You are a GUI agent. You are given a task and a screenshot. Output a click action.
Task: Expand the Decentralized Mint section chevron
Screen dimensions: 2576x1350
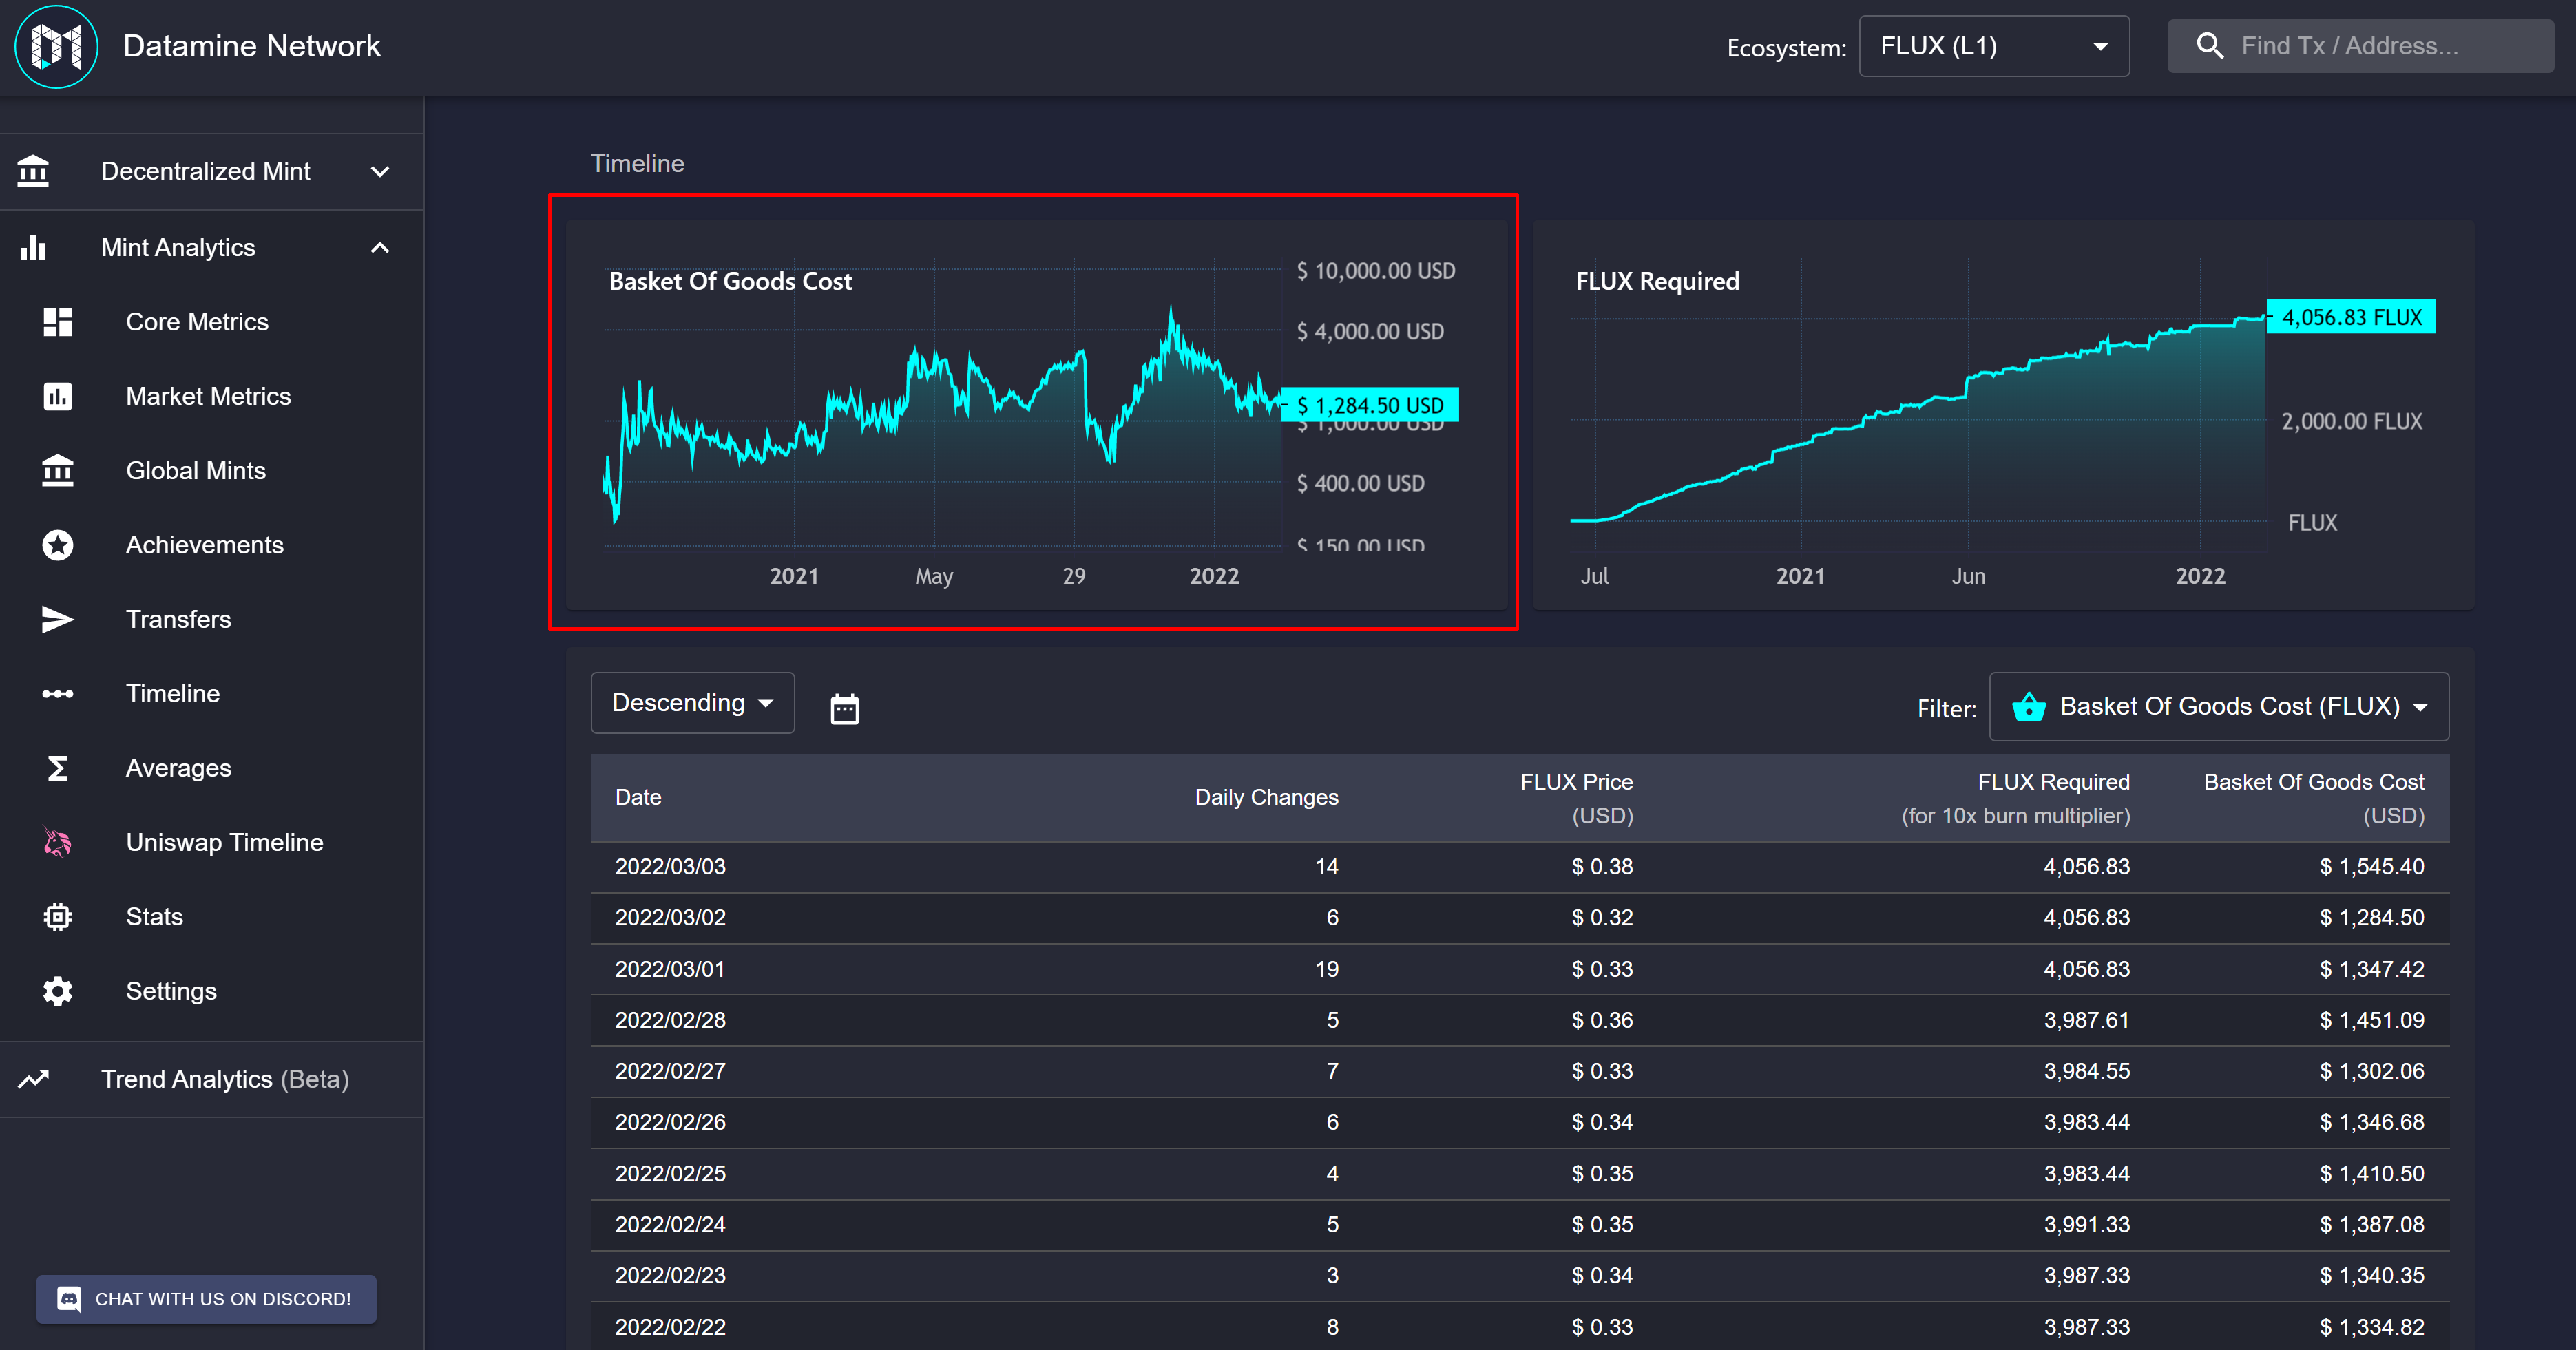tap(380, 171)
